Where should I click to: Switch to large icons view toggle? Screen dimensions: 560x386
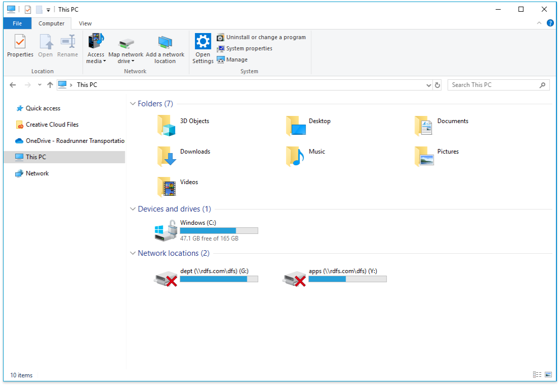tap(548, 375)
